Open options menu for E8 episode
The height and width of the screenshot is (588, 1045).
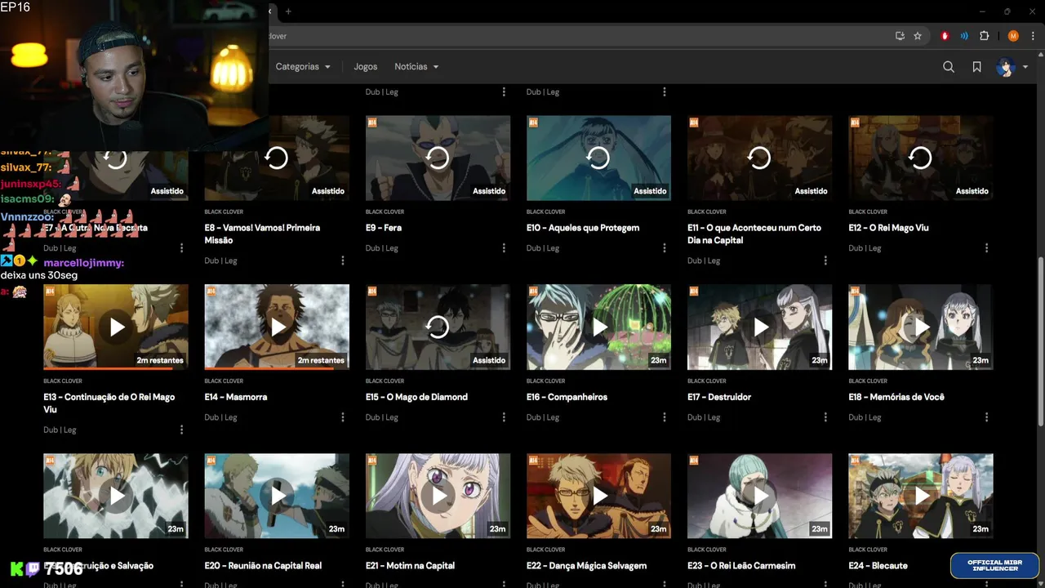pos(343,261)
